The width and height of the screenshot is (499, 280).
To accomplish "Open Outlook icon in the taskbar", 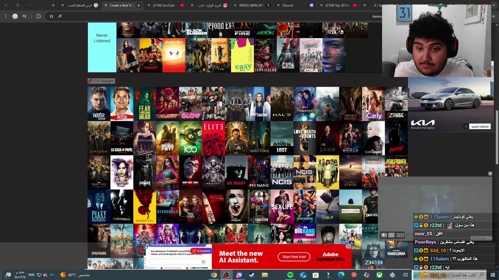I will click(x=303, y=275).
